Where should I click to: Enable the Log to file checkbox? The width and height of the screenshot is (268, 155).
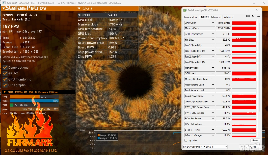[x=186, y=141]
